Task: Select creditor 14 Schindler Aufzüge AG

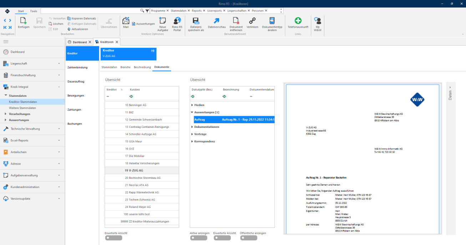Action: coord(142,134)
